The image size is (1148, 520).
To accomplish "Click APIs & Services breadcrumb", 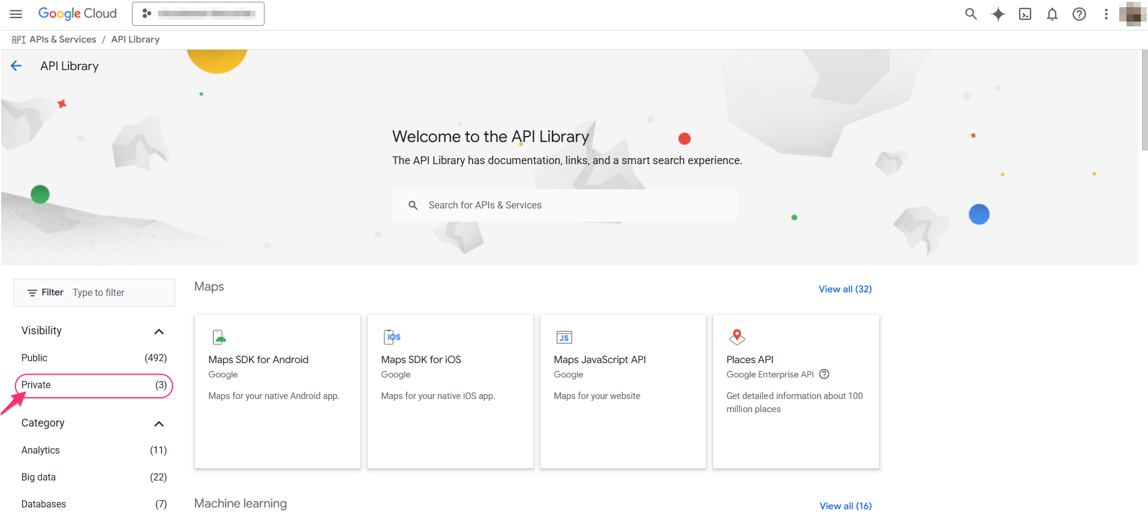I will point(62,40).
